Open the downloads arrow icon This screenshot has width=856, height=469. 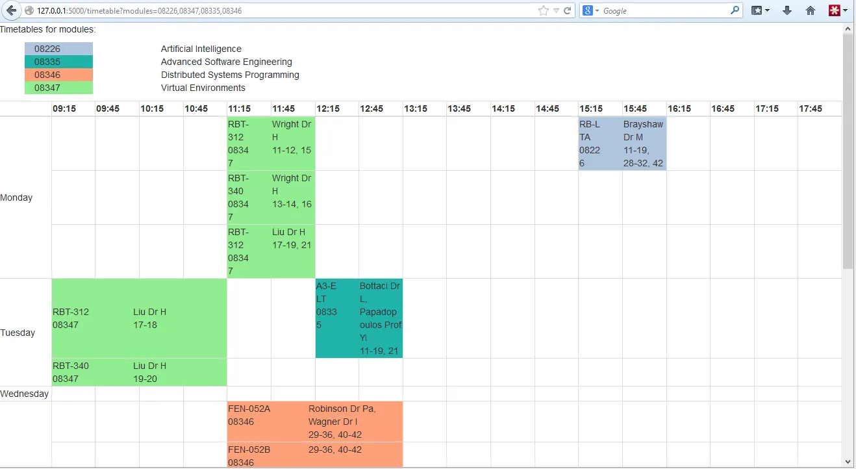pos(787,10)
